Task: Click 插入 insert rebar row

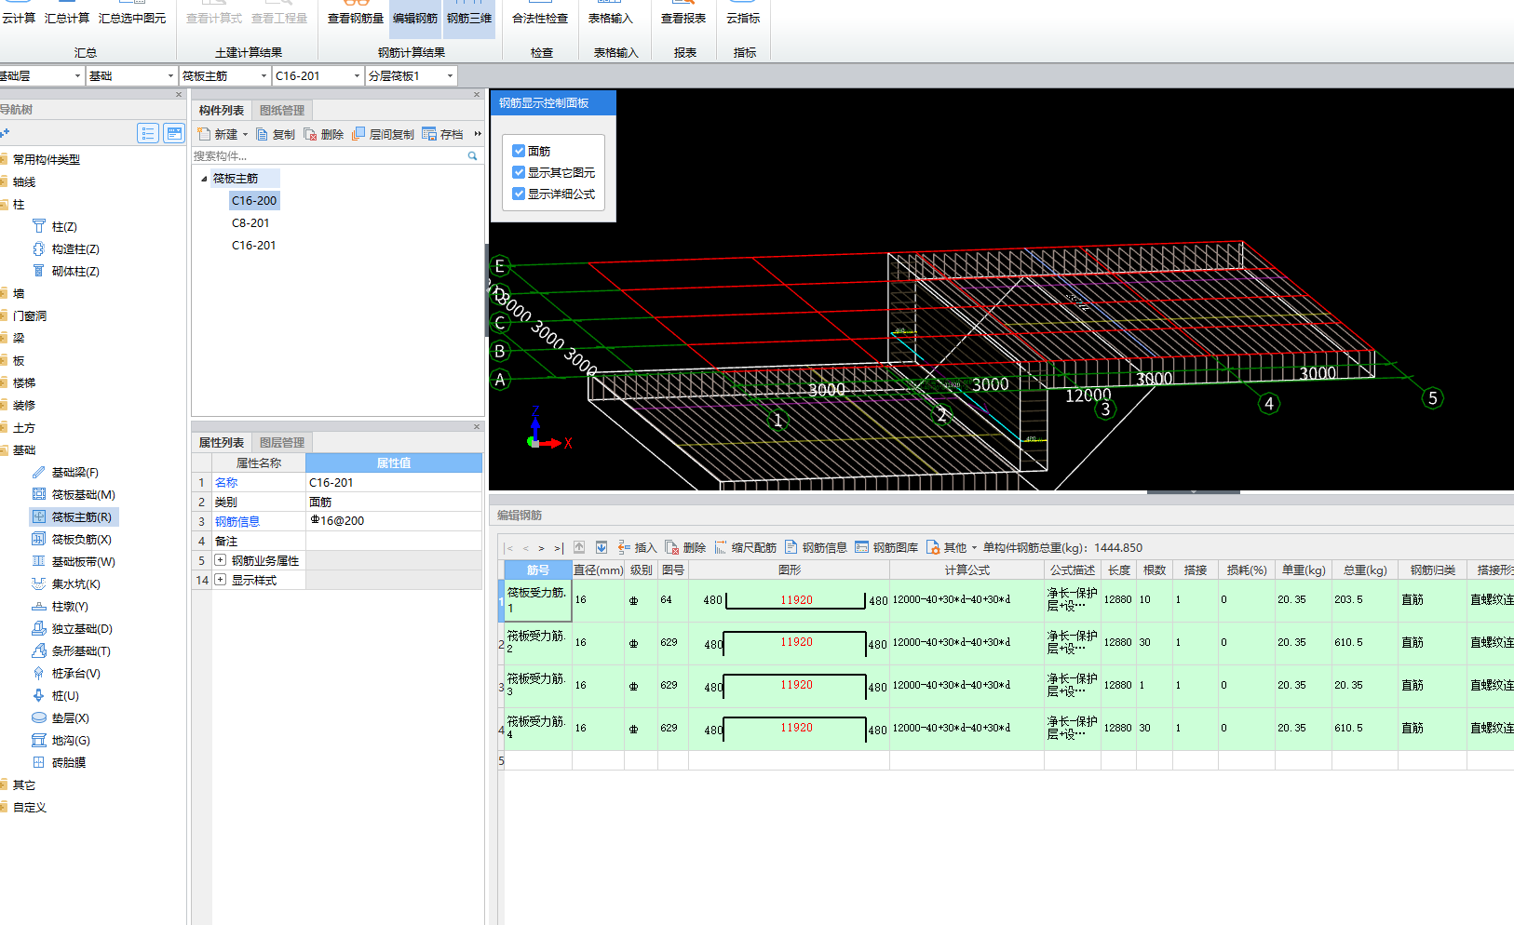Action: point(637,547)
